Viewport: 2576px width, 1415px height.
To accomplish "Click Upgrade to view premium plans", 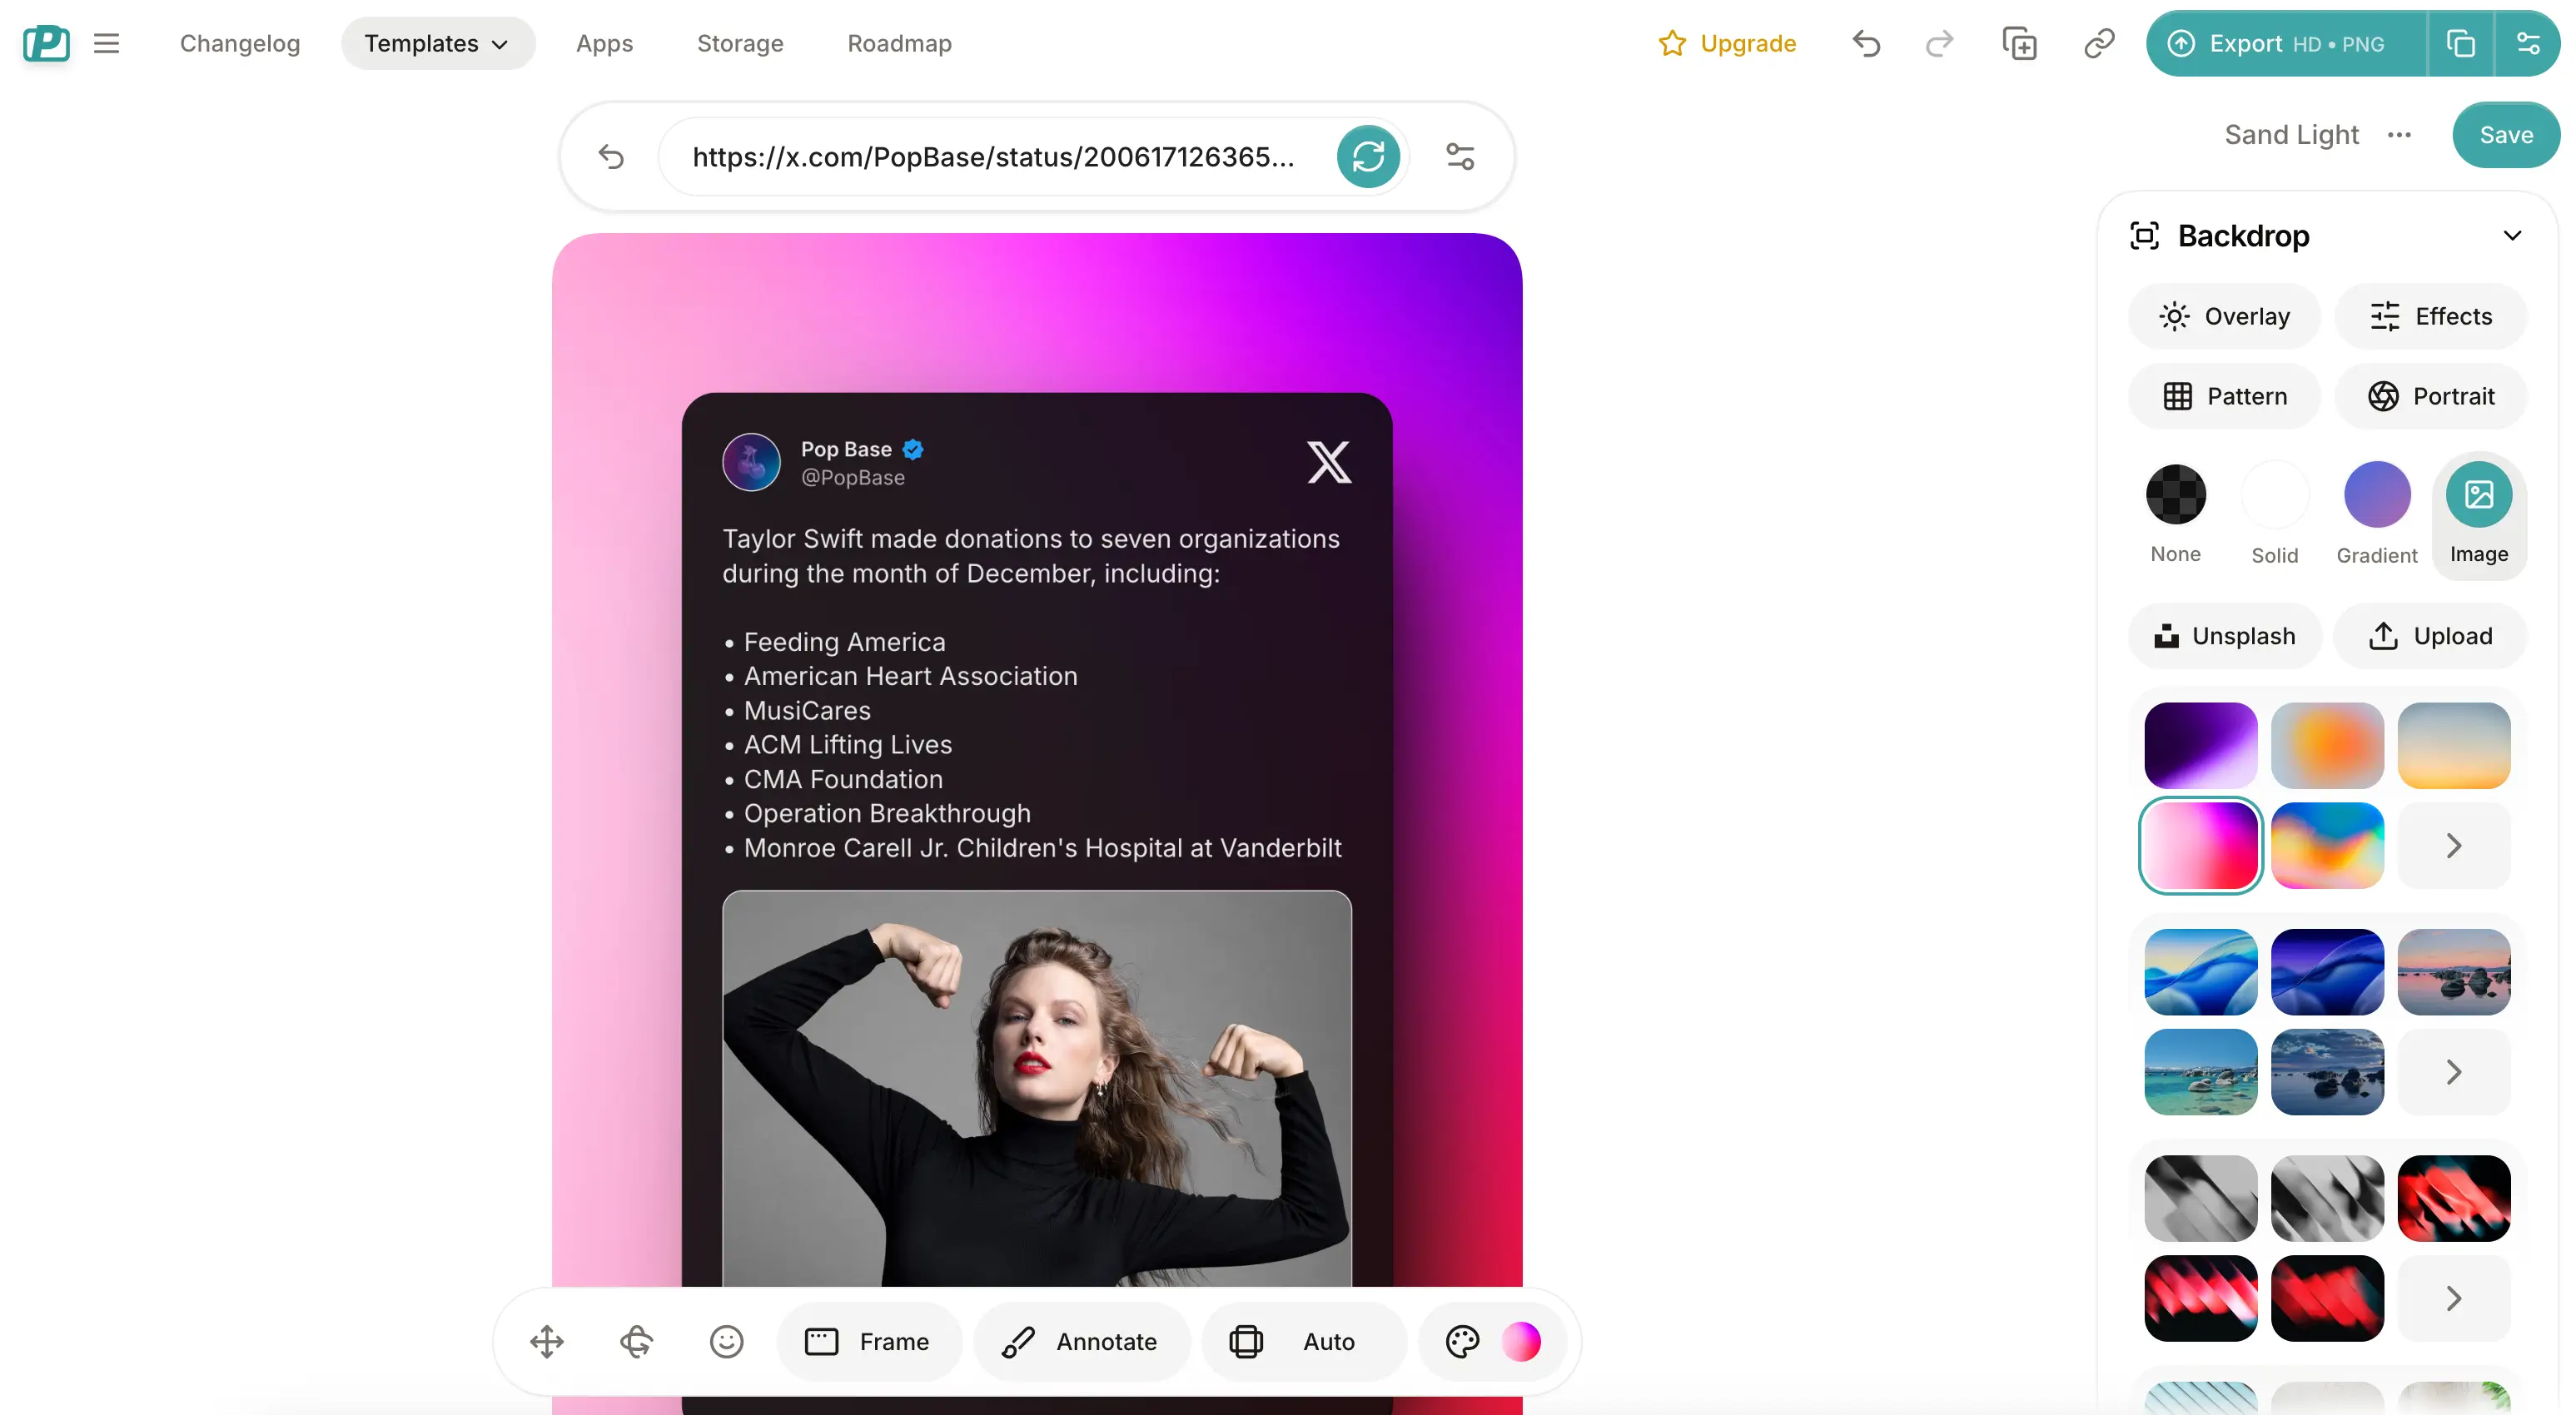I will pyautogui.click(x=1727, y=43).
